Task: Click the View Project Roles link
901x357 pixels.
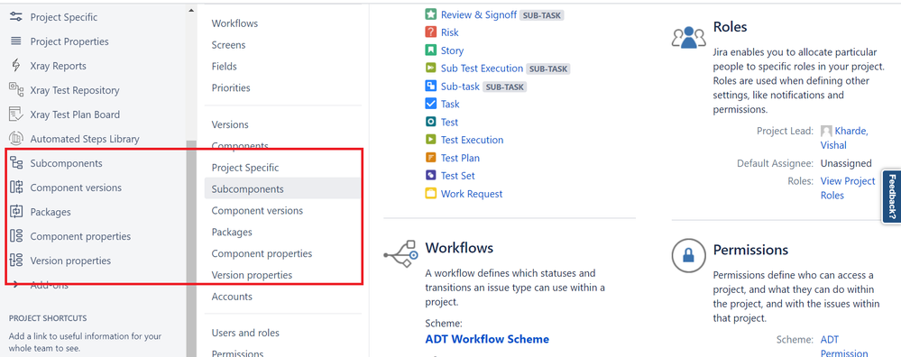Action: (848, 188)
